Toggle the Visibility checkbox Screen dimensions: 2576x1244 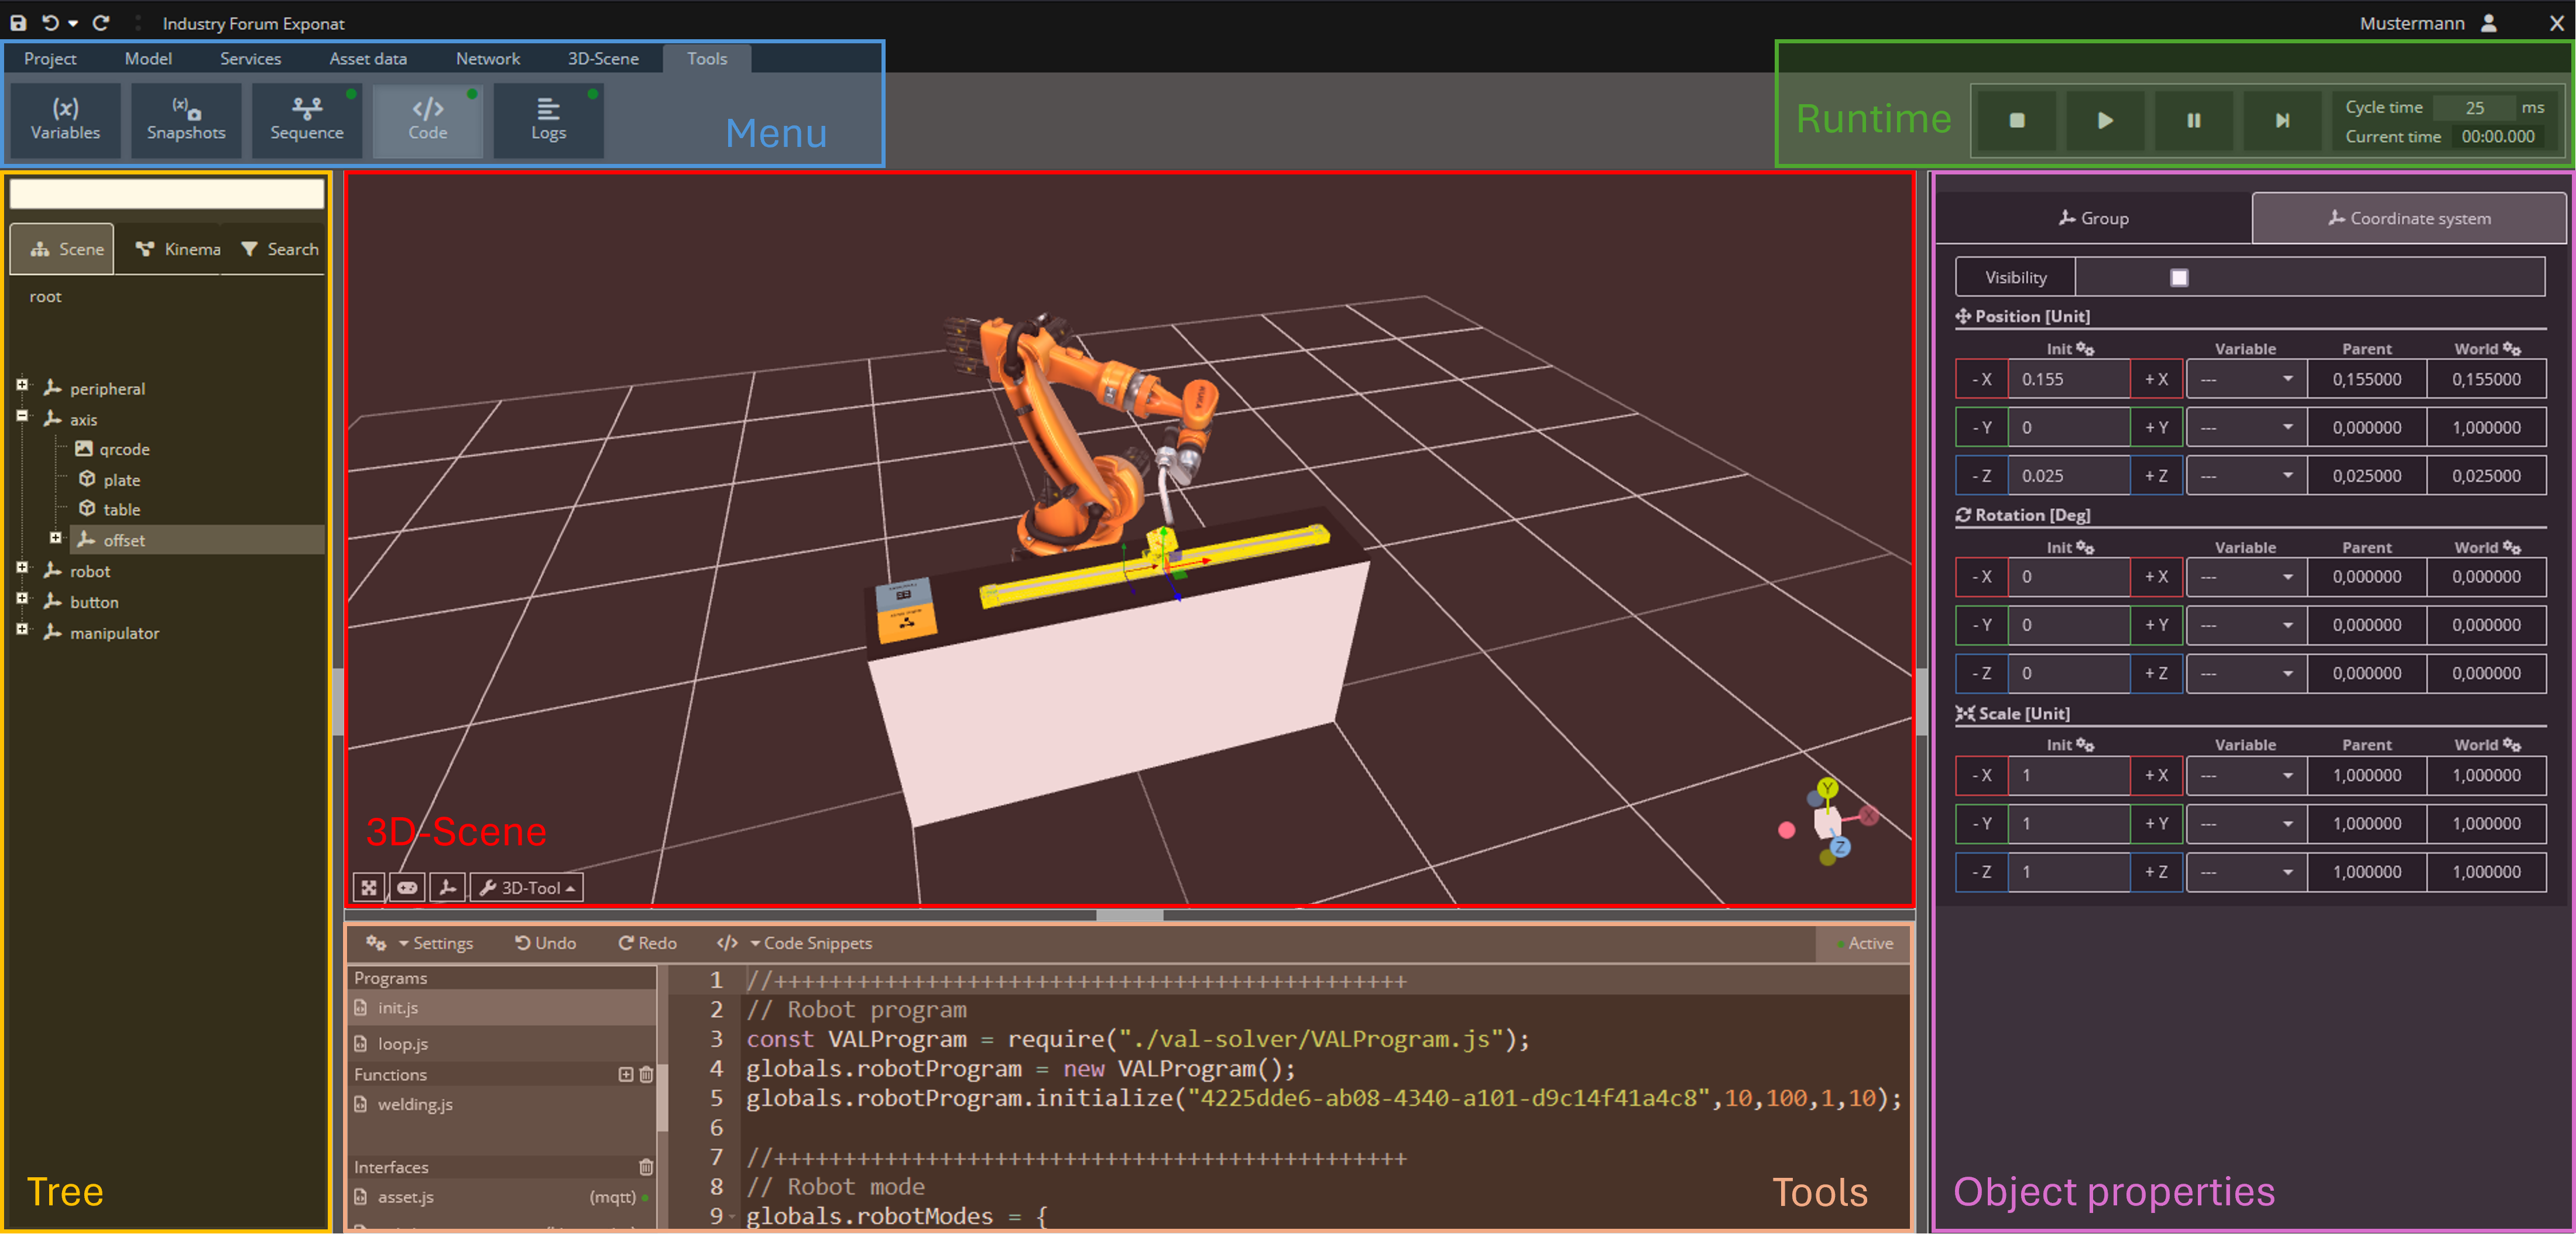click(2179, 278)
